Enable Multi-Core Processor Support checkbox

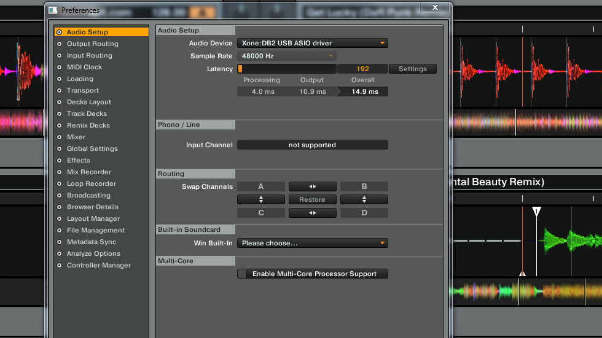point(242,274)
